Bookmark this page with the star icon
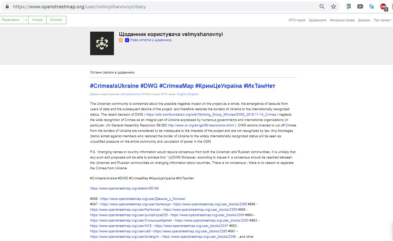The width and height of the screenshot is (393, 241). tap(334, 6)
